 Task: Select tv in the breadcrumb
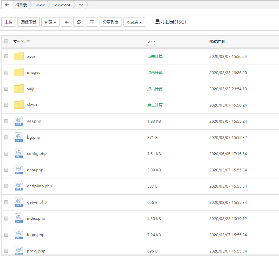81,5
